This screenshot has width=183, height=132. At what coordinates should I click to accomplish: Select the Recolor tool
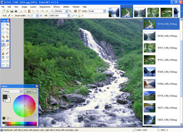click(x=7, y=53)
